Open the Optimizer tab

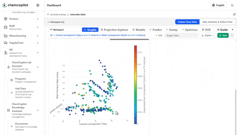[190, 30]
